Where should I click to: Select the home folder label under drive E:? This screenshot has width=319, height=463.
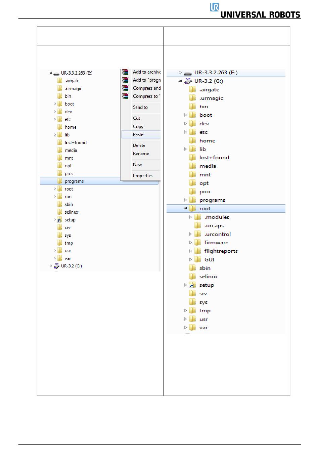click(71, 127)
